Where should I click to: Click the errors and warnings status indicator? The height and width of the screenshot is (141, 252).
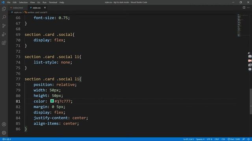coord(7,139)
